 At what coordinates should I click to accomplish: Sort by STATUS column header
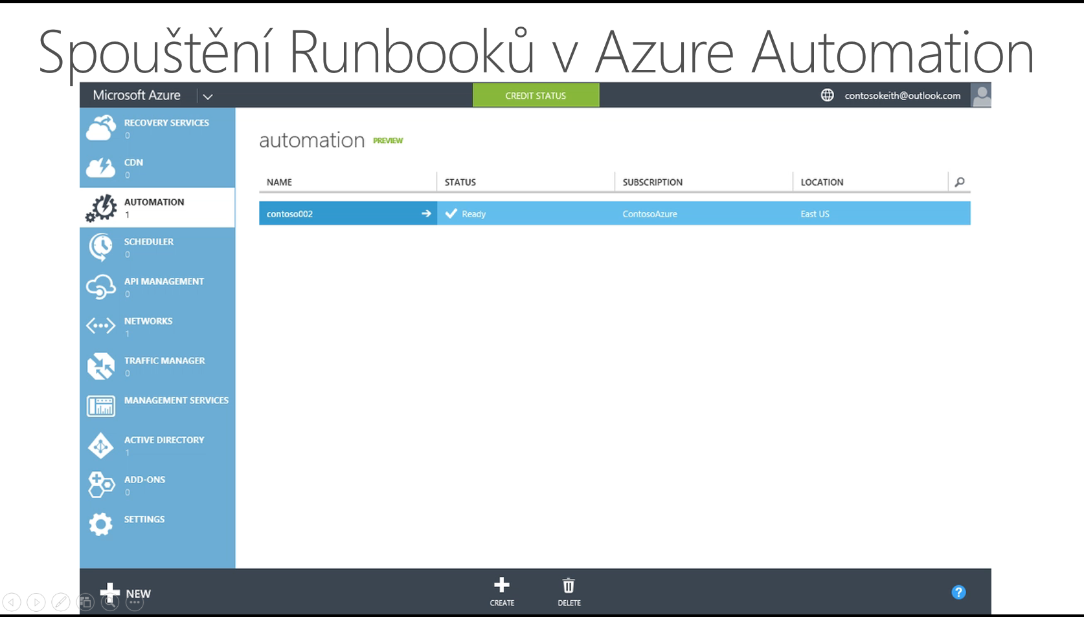tap(460, 182)
